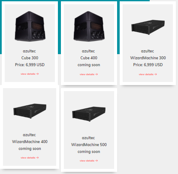
Task: Open the WizardMachine 300 product image
Action: coord(148,27)
